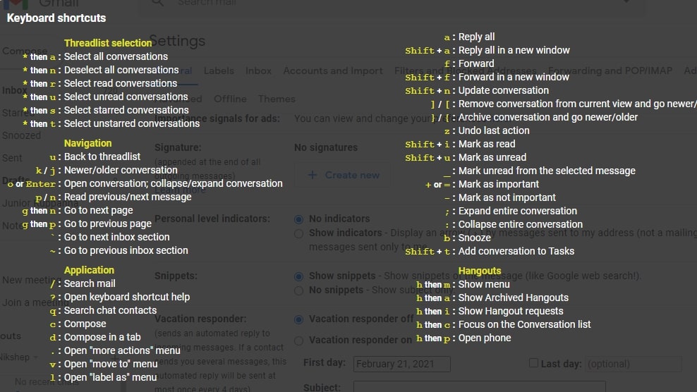Click 'Open phone' shortcut text
Viewport: 697px width, 392px height.
point(485,338)
